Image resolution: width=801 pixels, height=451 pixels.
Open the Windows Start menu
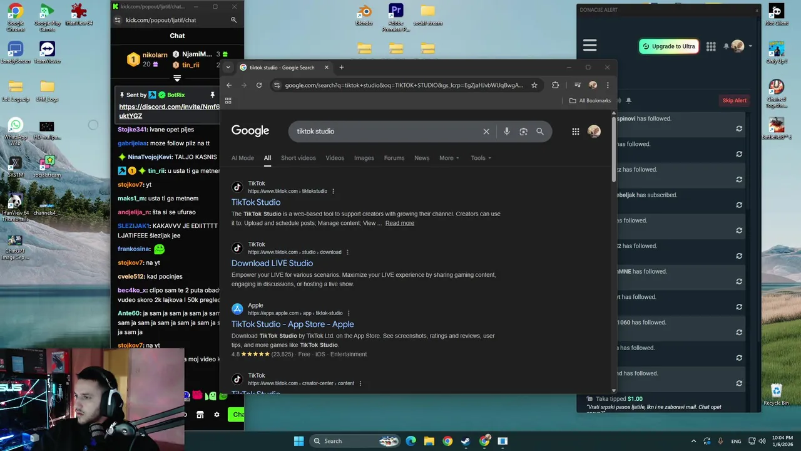[x=298, y=441]
